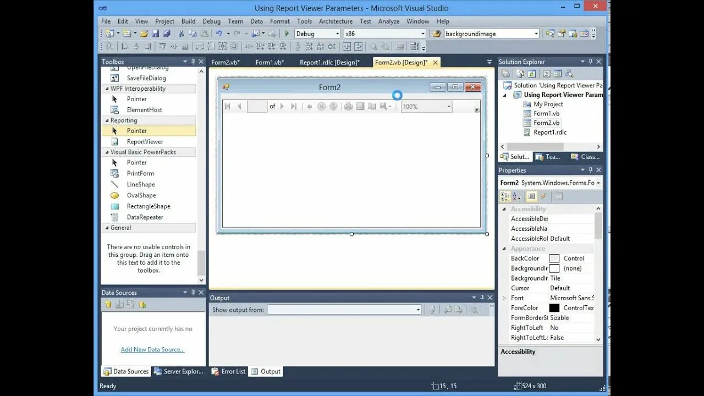Viewport: 704px width, 396px height.
Task: Click the Properties Window toolbar icon
Action: coord(562,34)
